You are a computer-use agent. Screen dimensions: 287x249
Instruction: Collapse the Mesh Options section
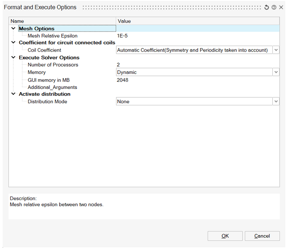point(13,29)
